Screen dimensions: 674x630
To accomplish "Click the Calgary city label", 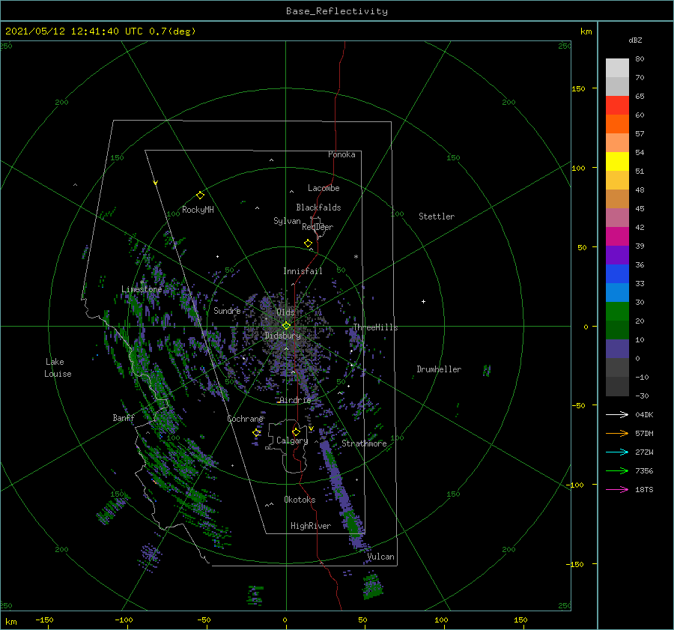I will pos(292,440).
